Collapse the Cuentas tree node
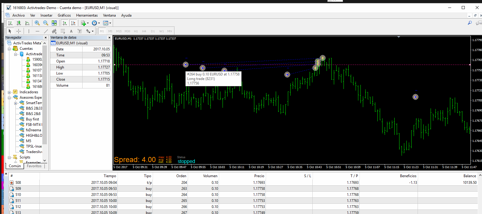 tap(9, 49)
